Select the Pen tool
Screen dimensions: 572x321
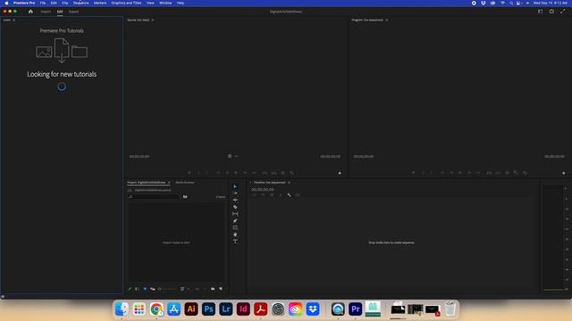235,221
